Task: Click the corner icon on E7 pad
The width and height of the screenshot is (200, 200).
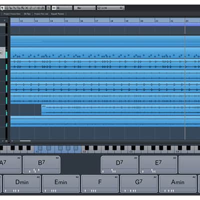Action: tap(174, 158)
